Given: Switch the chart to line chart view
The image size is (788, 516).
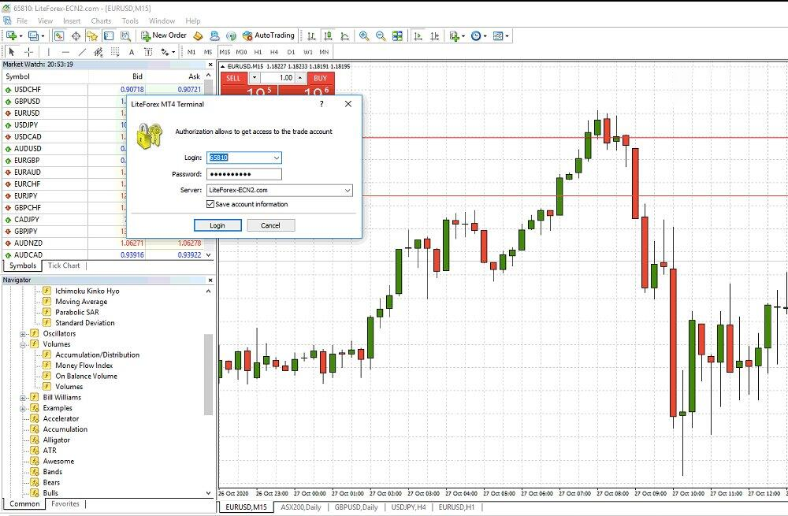Looking at the screenshot, I should click(x=344, y=35).
